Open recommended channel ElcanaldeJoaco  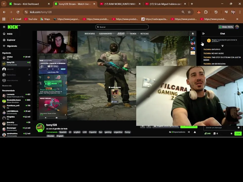[x=16, y=101]
